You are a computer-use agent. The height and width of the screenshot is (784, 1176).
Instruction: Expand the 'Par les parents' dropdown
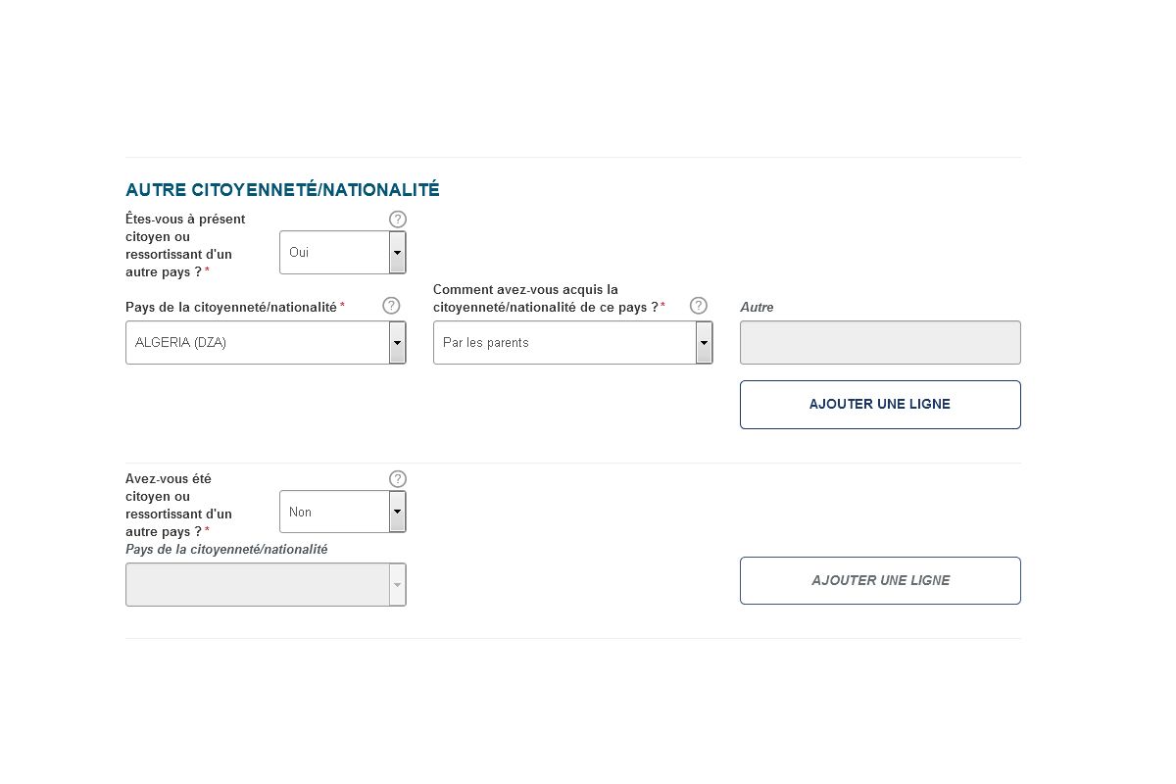click(x=564, y=343)
